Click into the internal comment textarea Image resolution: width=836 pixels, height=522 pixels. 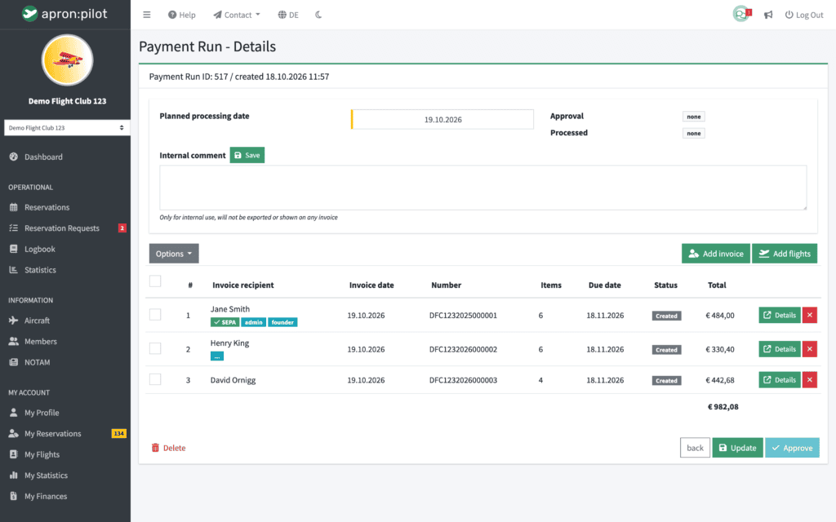point(483,188)
